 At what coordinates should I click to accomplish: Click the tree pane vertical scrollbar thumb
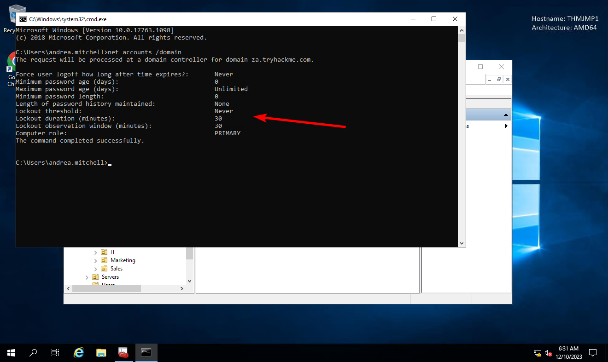point(189,253)
